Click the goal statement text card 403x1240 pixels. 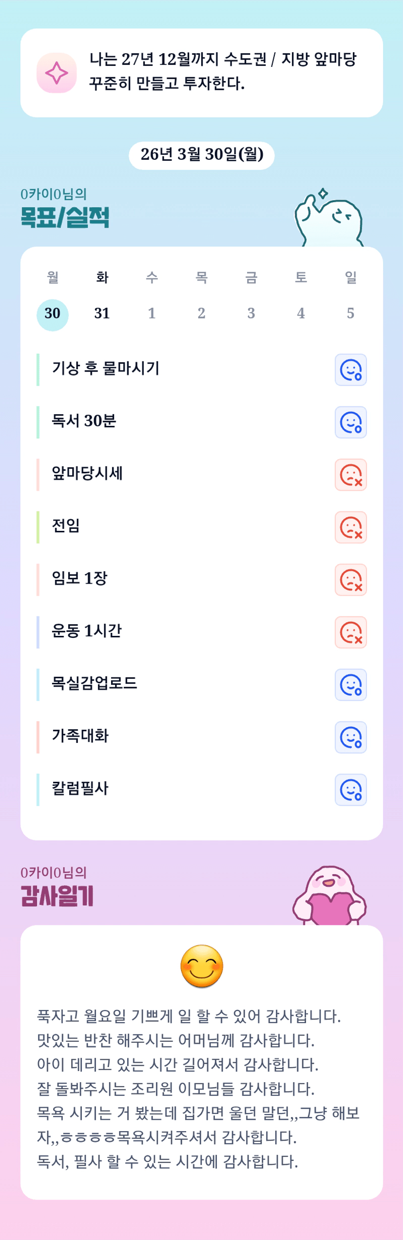tap(222, 72)
